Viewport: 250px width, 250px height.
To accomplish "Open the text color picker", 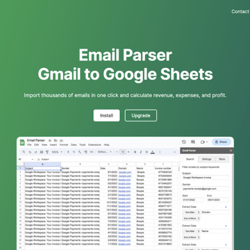I will click(x=152, y=152).
